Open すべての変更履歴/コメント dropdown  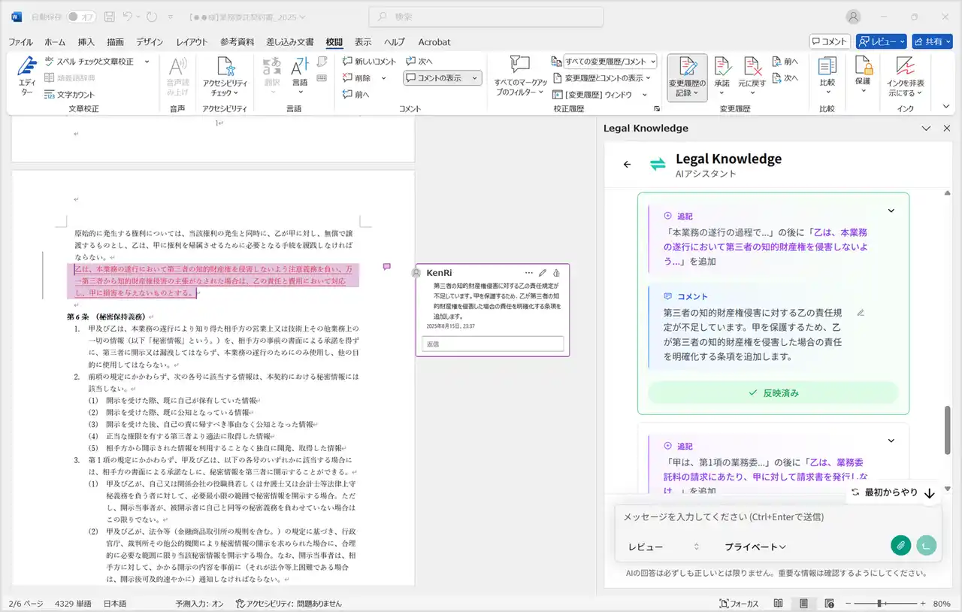(610, 61)
